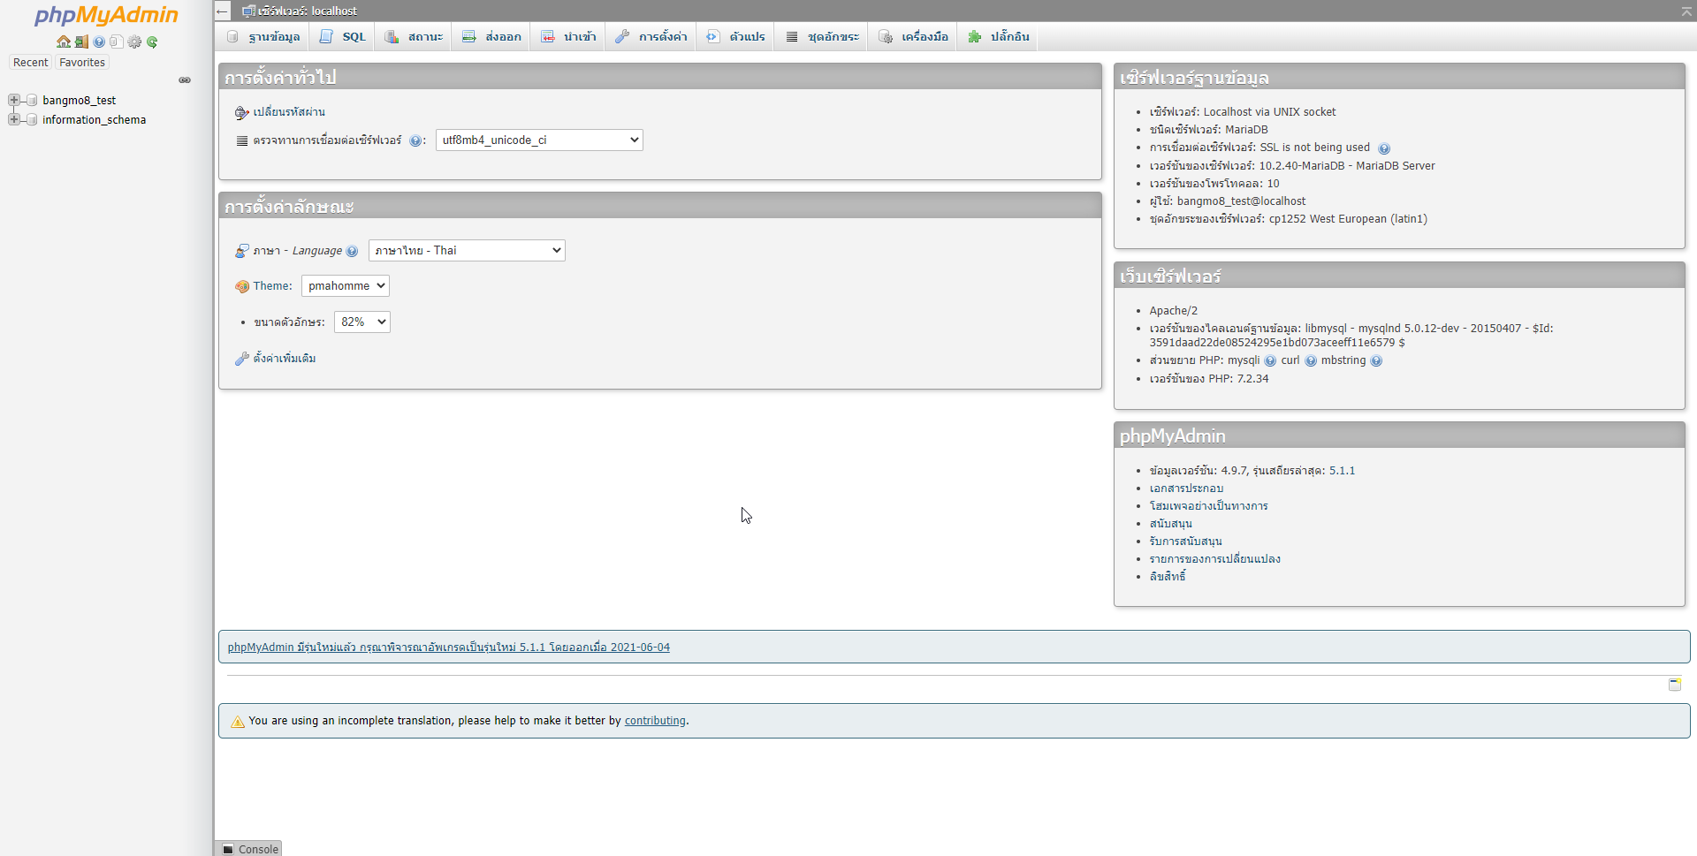Screen dimensions: 1697x856
Task: Click the collapse page header icon at top right
Action: pyautogui.click(x=1686, y=11)
